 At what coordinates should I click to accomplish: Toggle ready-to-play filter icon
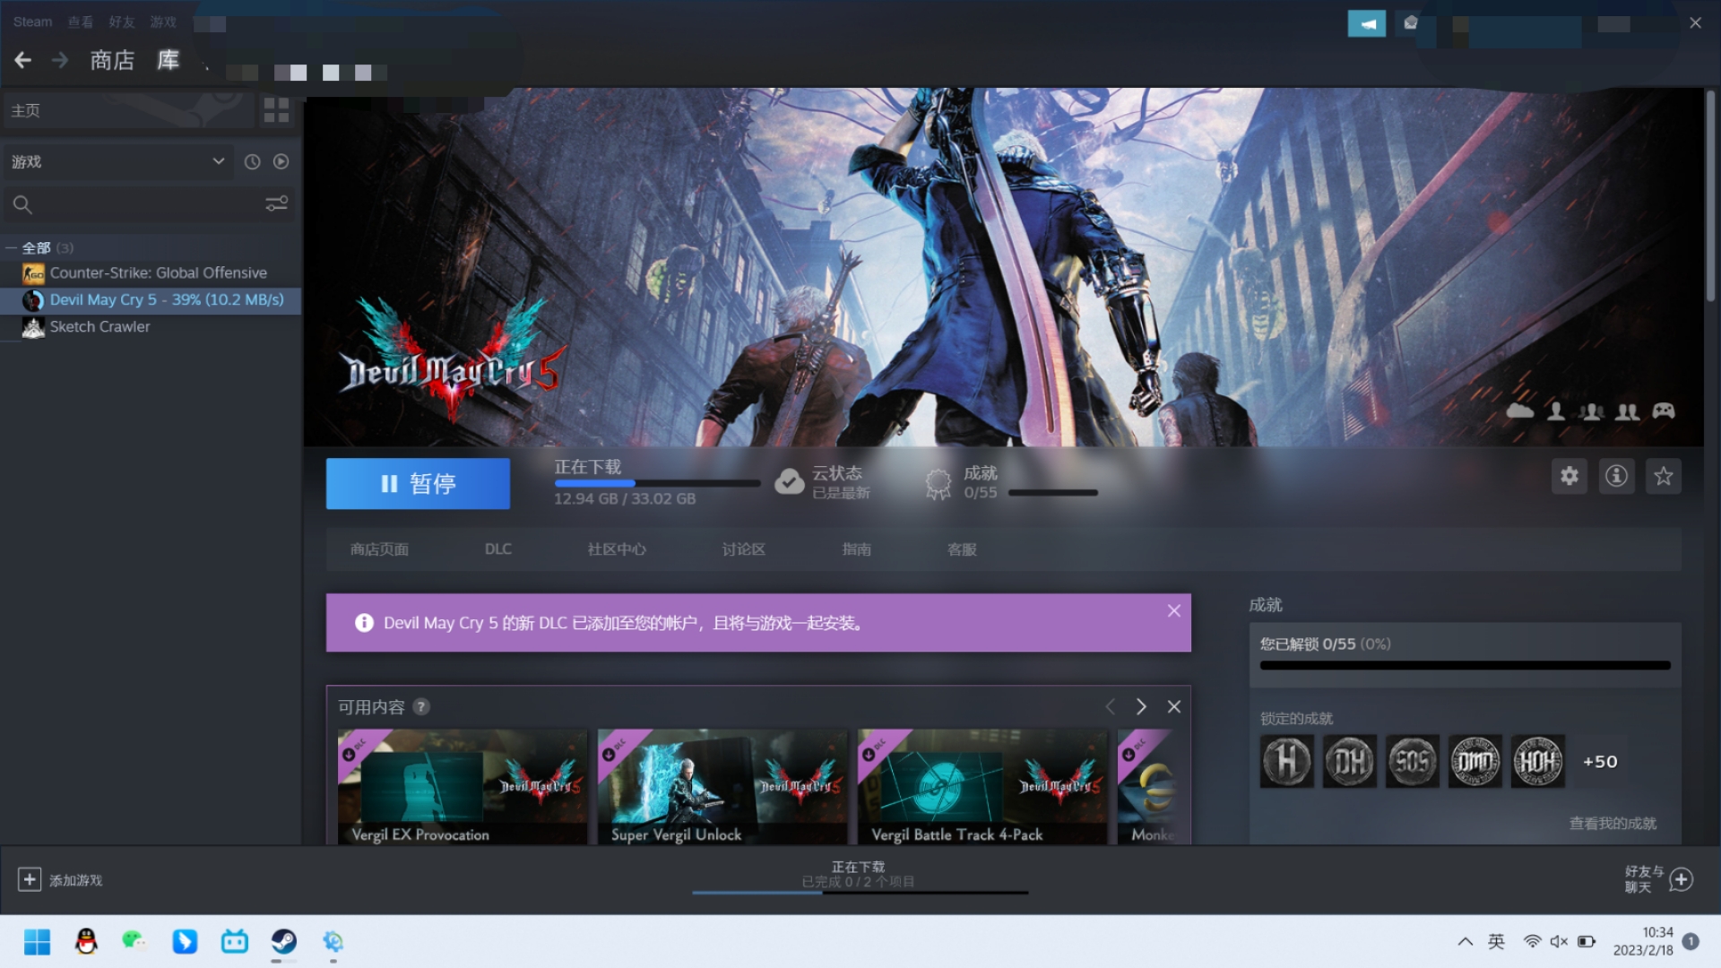[281, 161]
